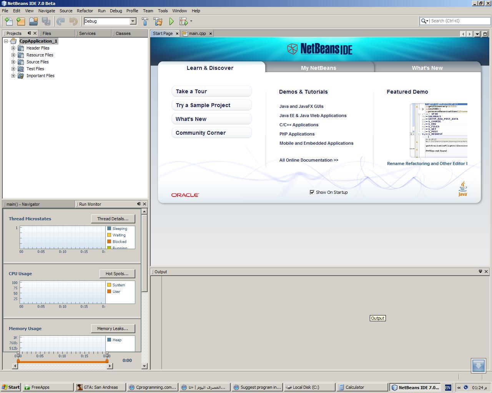Expand the Test Files folder
Screen dimensions: 492x393
(x=13, y=69)
